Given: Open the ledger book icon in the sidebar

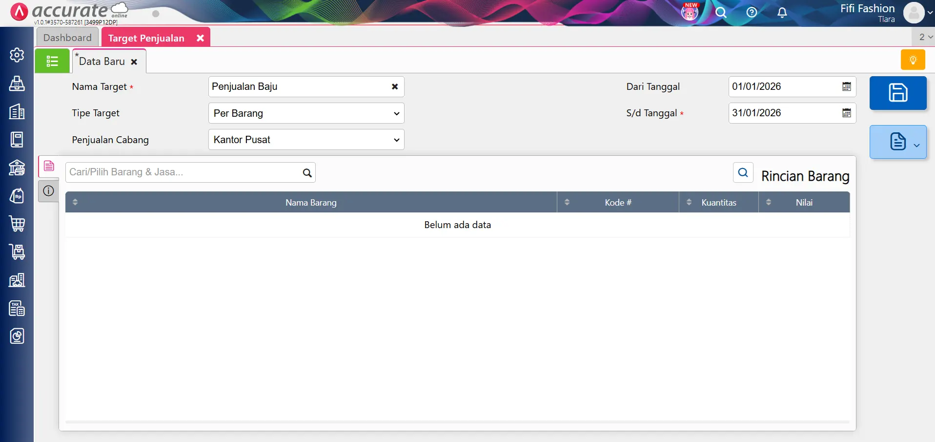Looking at the screenshot, I should point(17,139).
